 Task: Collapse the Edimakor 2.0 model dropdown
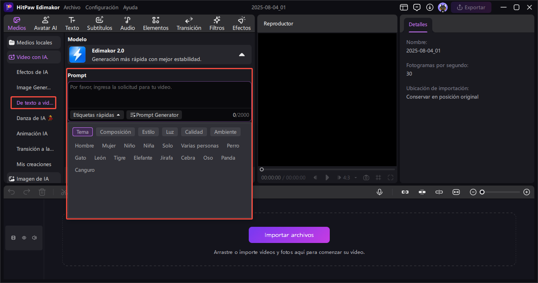[x=242, y=55]
